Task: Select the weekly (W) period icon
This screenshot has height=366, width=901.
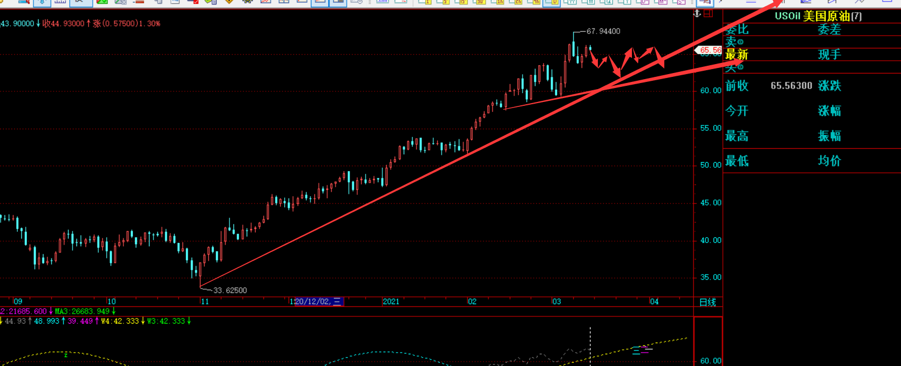Action: click(570, 2)
